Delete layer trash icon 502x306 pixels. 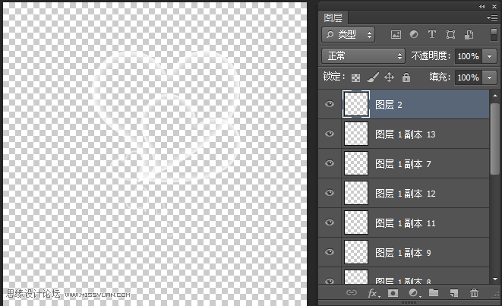(x=474, y=292)
